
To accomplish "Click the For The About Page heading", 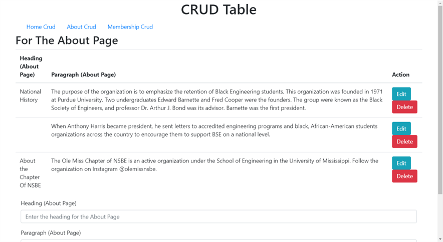I will click(67, 40).
